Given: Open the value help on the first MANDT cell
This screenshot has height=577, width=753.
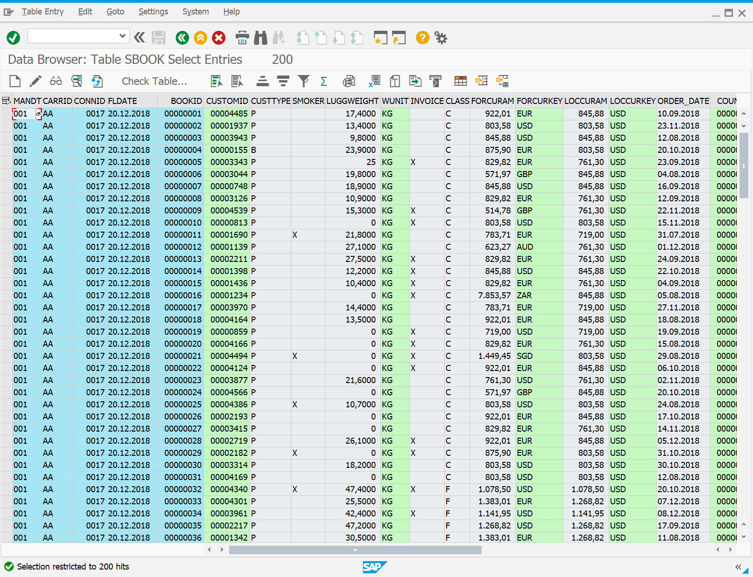Looking at the screenshot, I should pos(39,114).
